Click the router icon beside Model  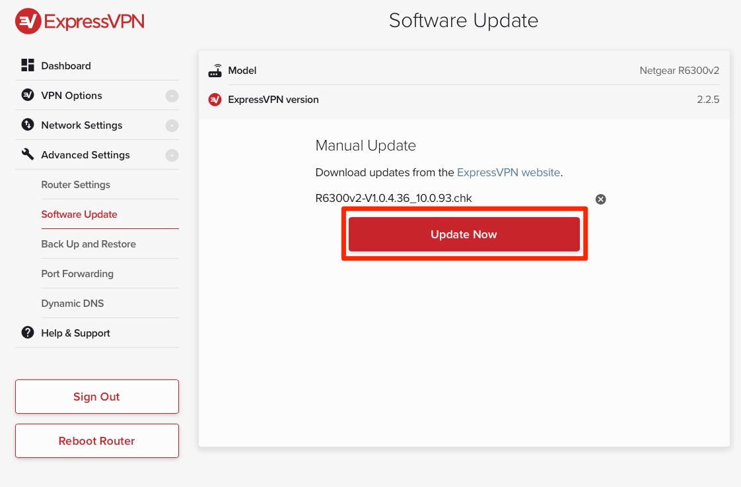pos(215,70)
